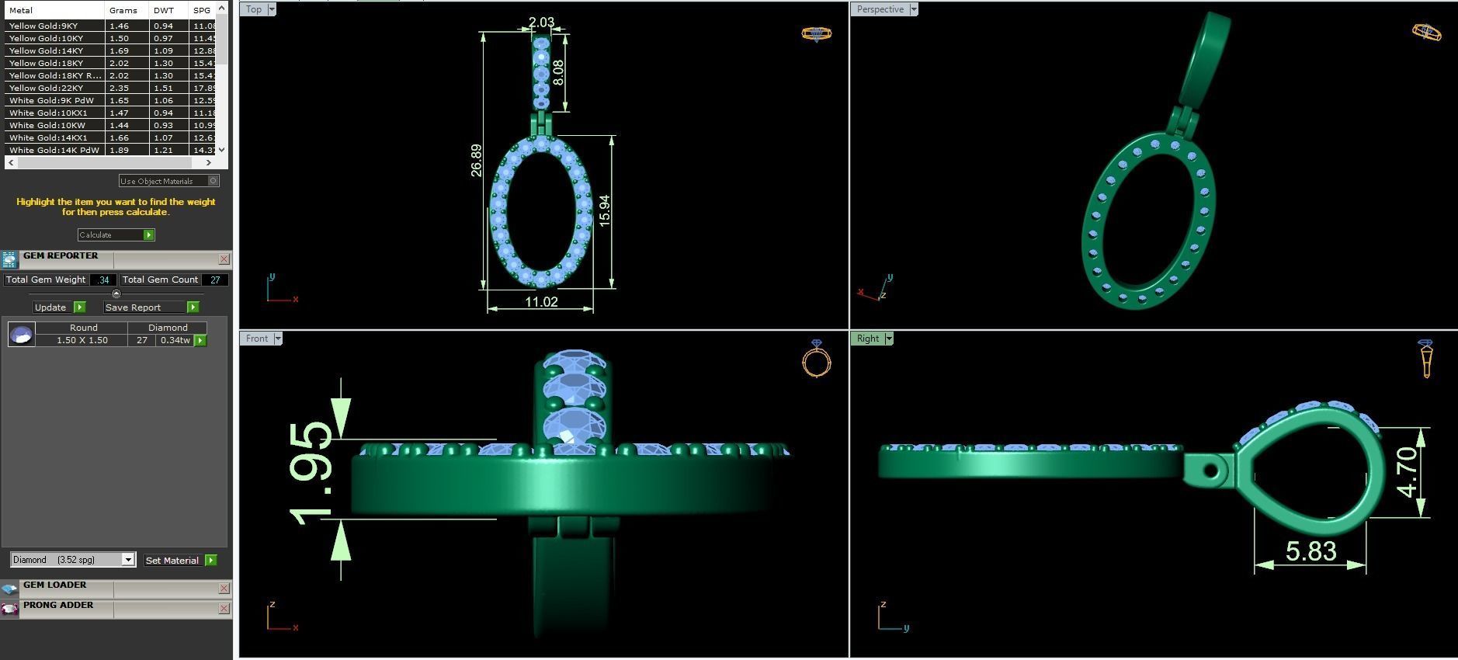Click the horizontal scrollbar right arrow

(208, 162)
